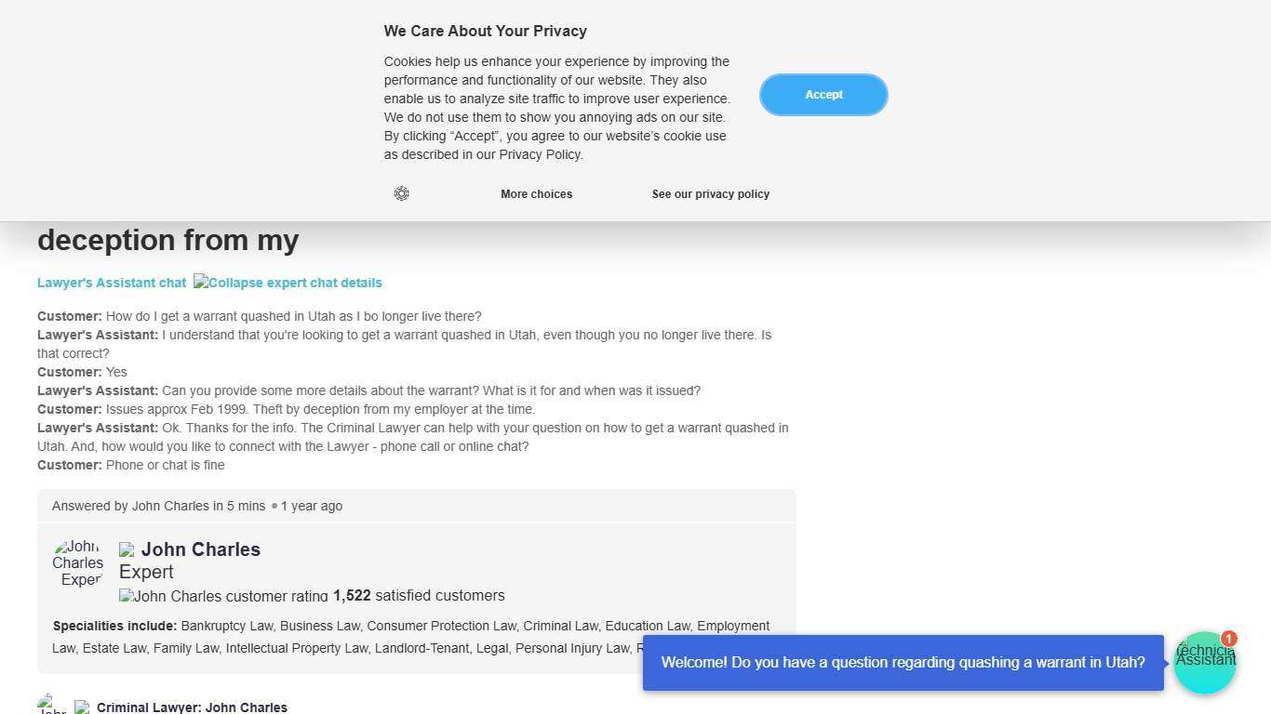Click the 'deception from my' page heading
The image size is (1271, 714).
pyautogui.click(x=167, y=240)
